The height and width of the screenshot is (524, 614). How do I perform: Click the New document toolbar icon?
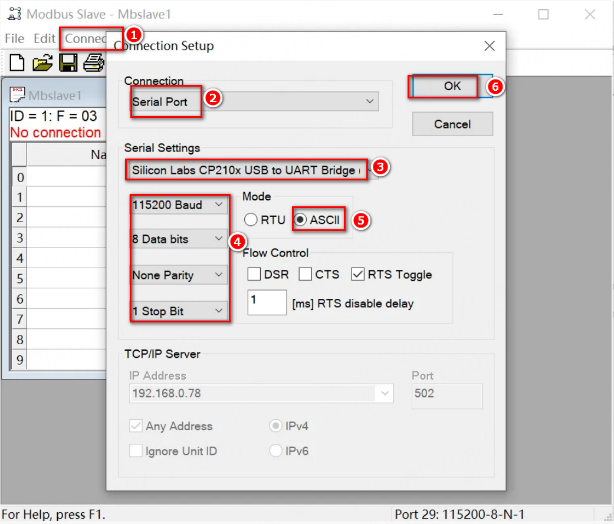tap(18, 62)
